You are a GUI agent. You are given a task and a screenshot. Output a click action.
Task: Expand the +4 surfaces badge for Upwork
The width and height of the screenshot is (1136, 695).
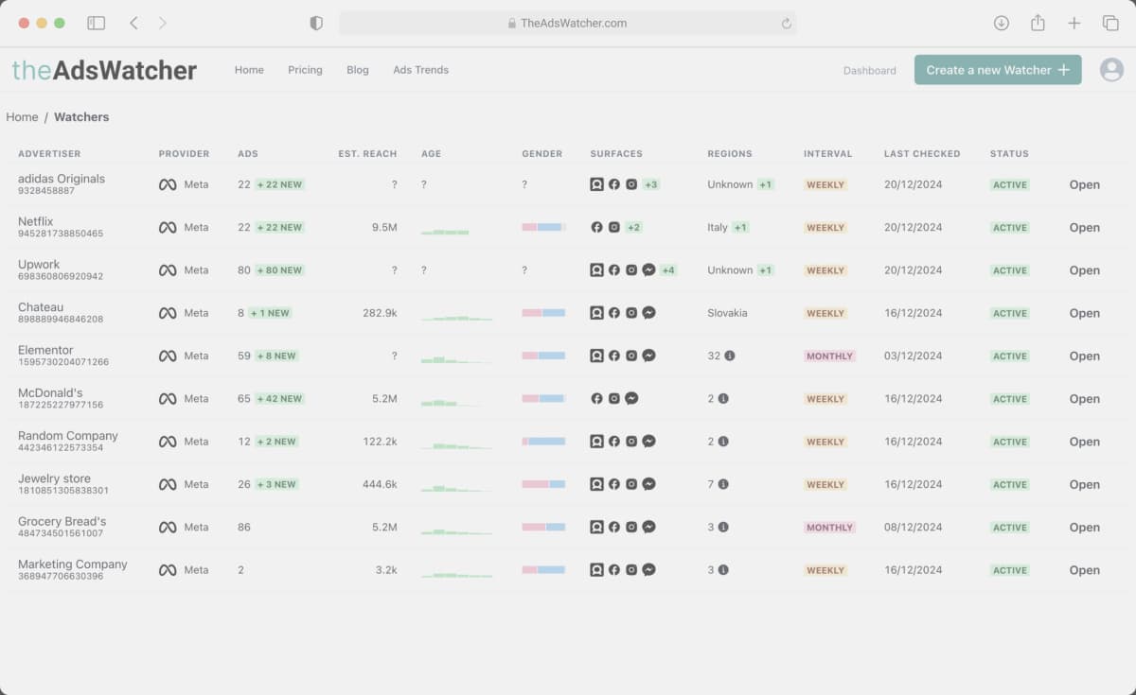[668, 269]
